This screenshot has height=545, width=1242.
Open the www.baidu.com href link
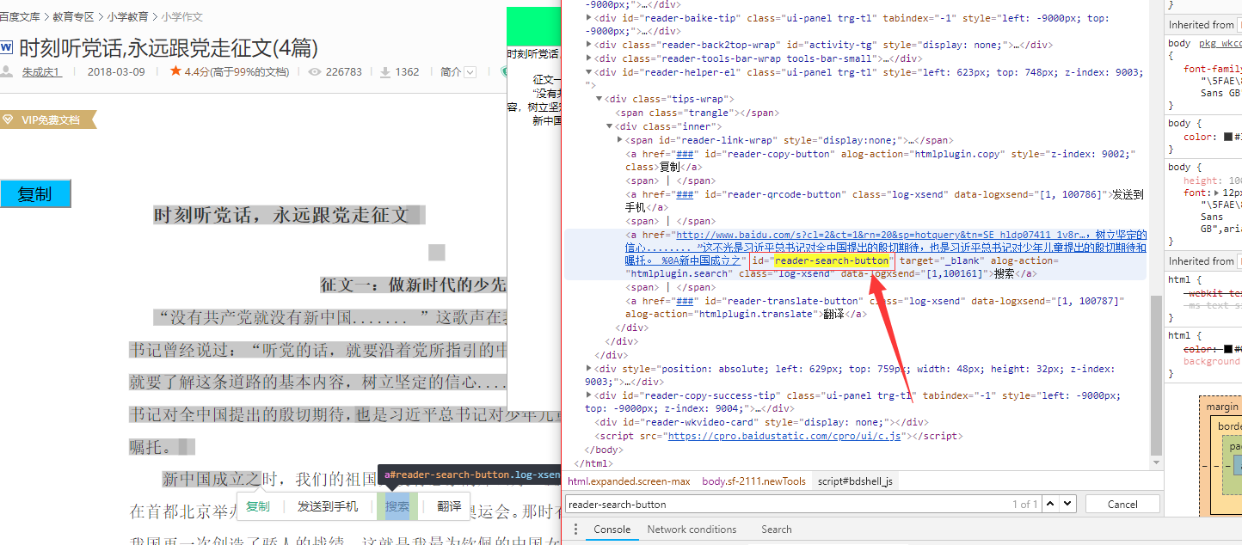coord(886,247)
